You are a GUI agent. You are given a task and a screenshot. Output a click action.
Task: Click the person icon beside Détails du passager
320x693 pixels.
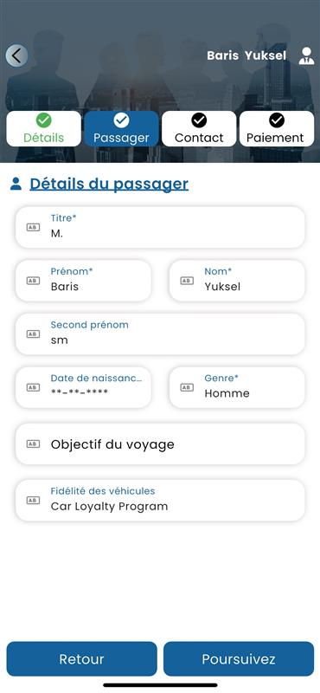pyautogui.click(x=16, y=184)
